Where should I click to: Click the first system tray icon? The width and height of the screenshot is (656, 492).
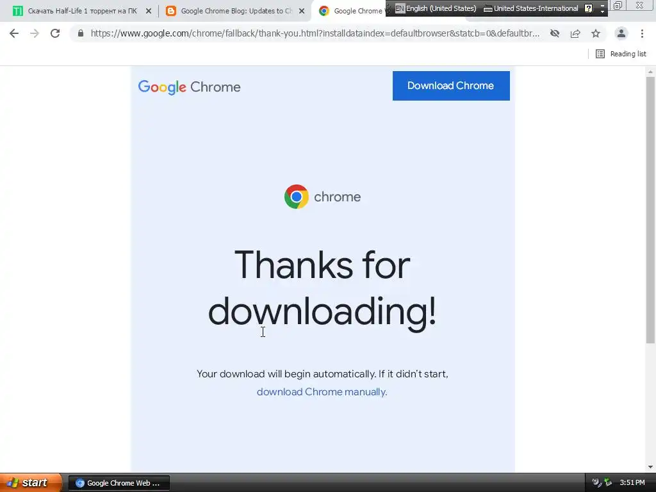tap(596, 483)
